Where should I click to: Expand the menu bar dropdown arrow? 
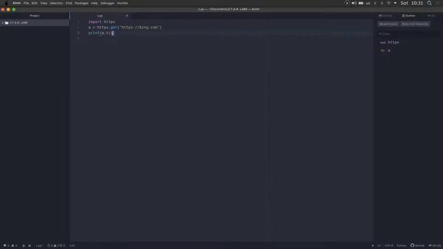pyautogui.click(x=395, y=3)
